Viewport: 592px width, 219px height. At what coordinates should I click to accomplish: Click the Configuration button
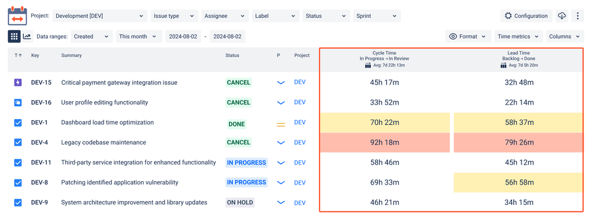[x=526, y=16]
